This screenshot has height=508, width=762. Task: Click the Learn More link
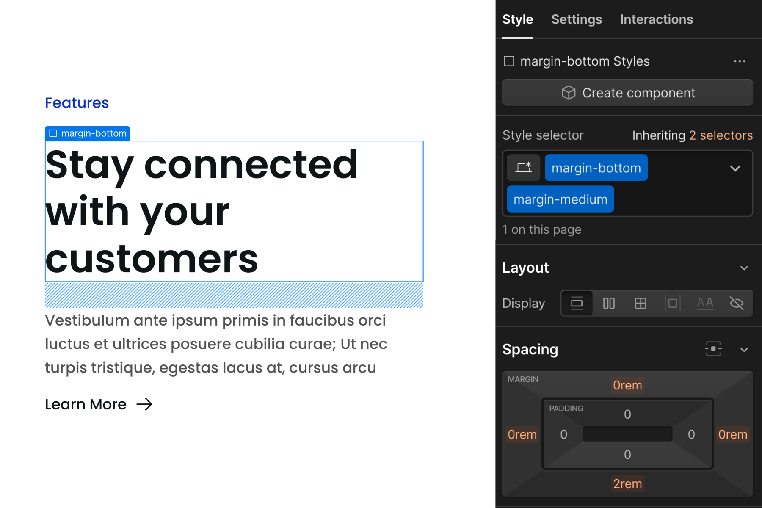pos(86,404)
